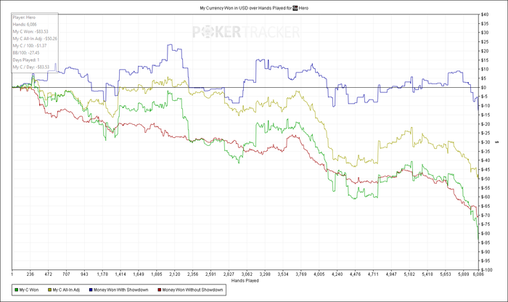
Task: Click the x-axis tick label '1,649'
Action: 139,274
